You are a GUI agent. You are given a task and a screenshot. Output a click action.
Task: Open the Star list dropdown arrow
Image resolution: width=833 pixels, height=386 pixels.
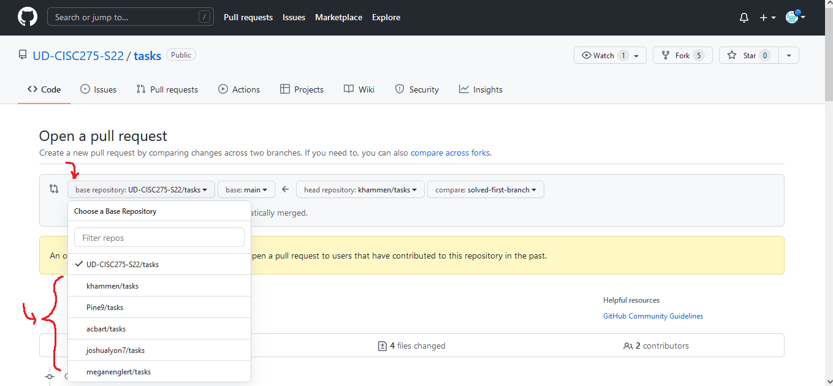coord(789,55)
